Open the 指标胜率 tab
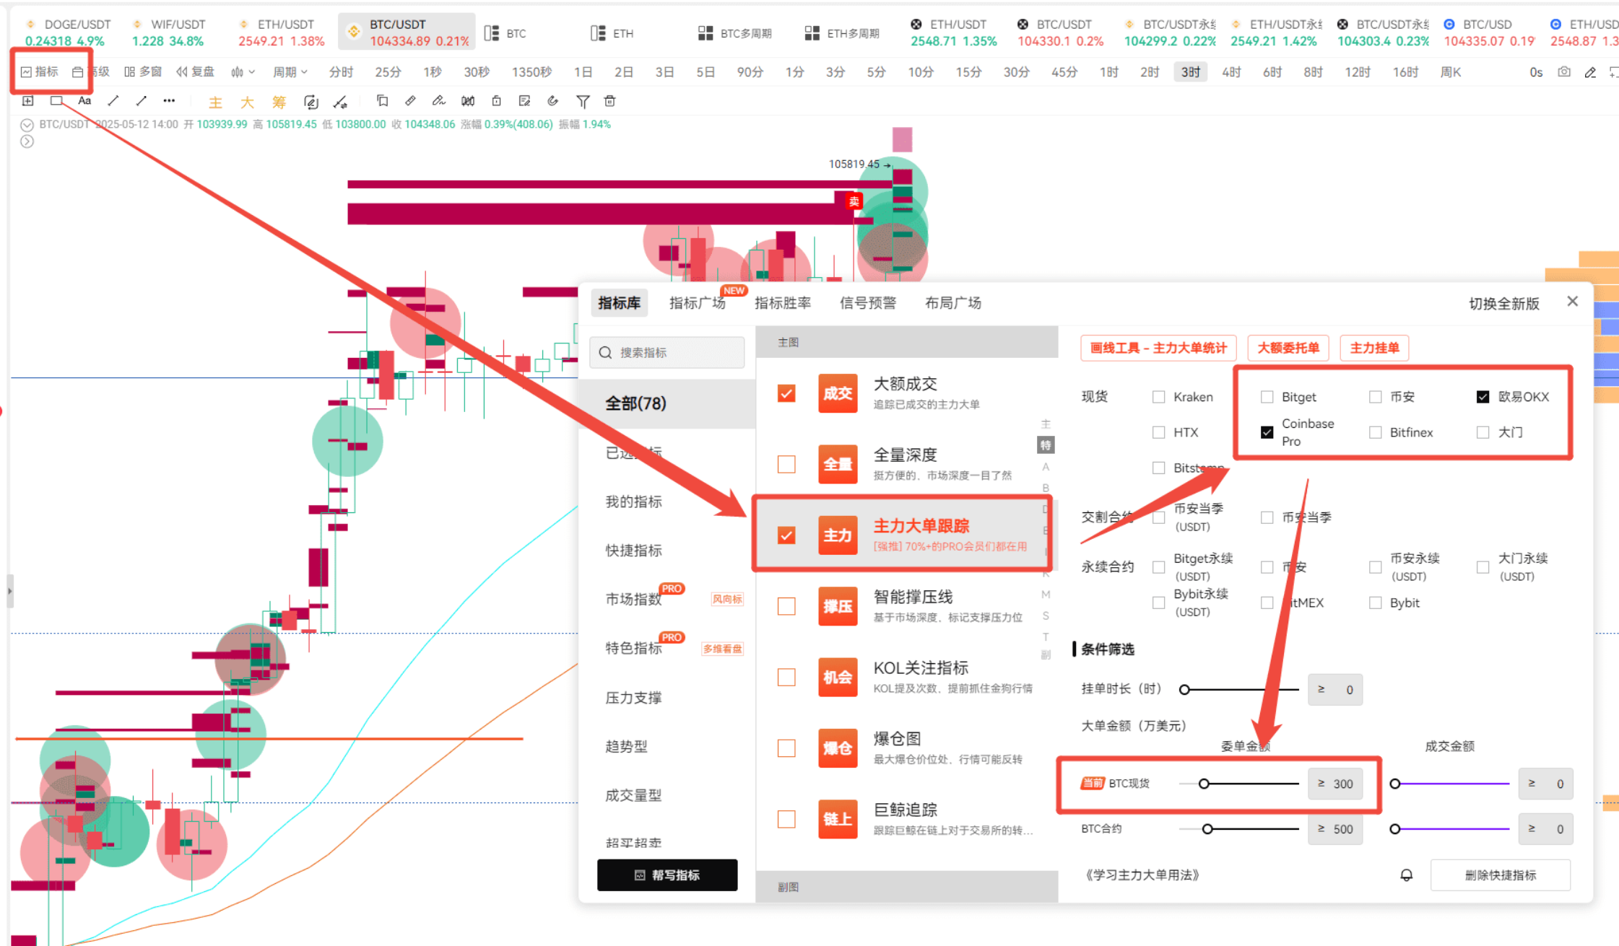The width and height of the screenshot is (1619, 946). (783, 303)
